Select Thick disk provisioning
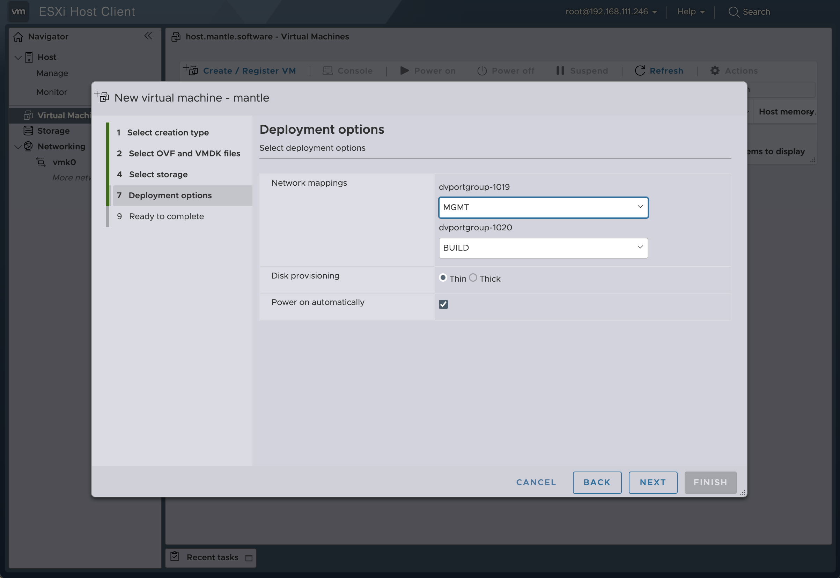Screen dimensions: 840x578 [473, 278]
